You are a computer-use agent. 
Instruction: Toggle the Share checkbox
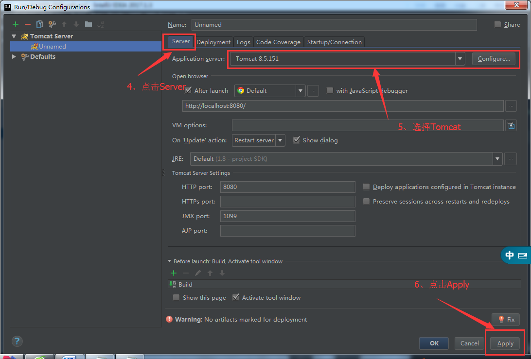pyautogui.click(x=497, y=24)
